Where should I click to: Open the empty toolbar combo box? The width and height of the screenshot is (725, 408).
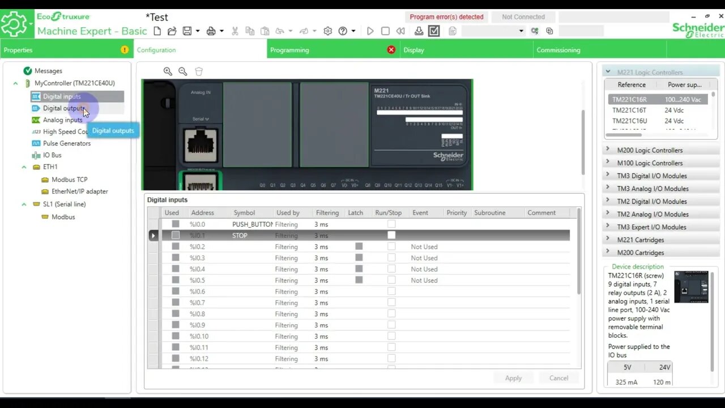click(x=493, y=31)
